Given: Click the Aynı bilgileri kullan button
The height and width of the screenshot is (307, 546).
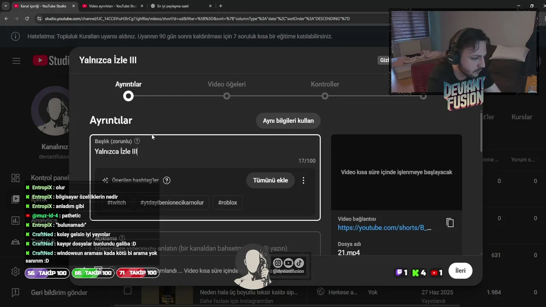Looking at the screenshot, I should pyautogui.click(x=288, y=121).
